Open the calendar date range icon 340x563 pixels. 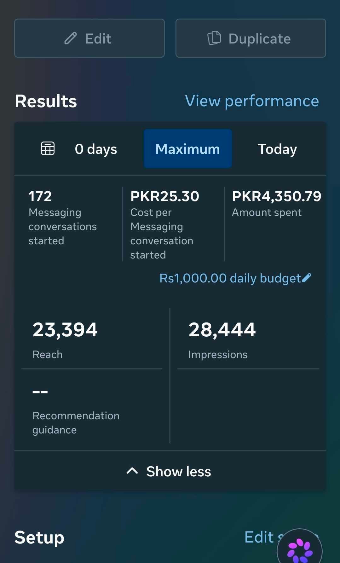[48, 148]
